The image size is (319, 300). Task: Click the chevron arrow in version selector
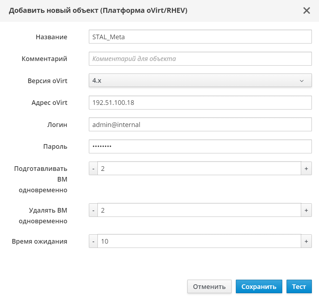pos(302,81)
